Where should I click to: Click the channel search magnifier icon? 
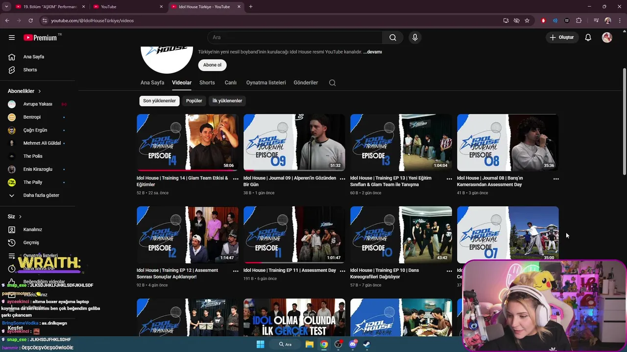[333, 83]
